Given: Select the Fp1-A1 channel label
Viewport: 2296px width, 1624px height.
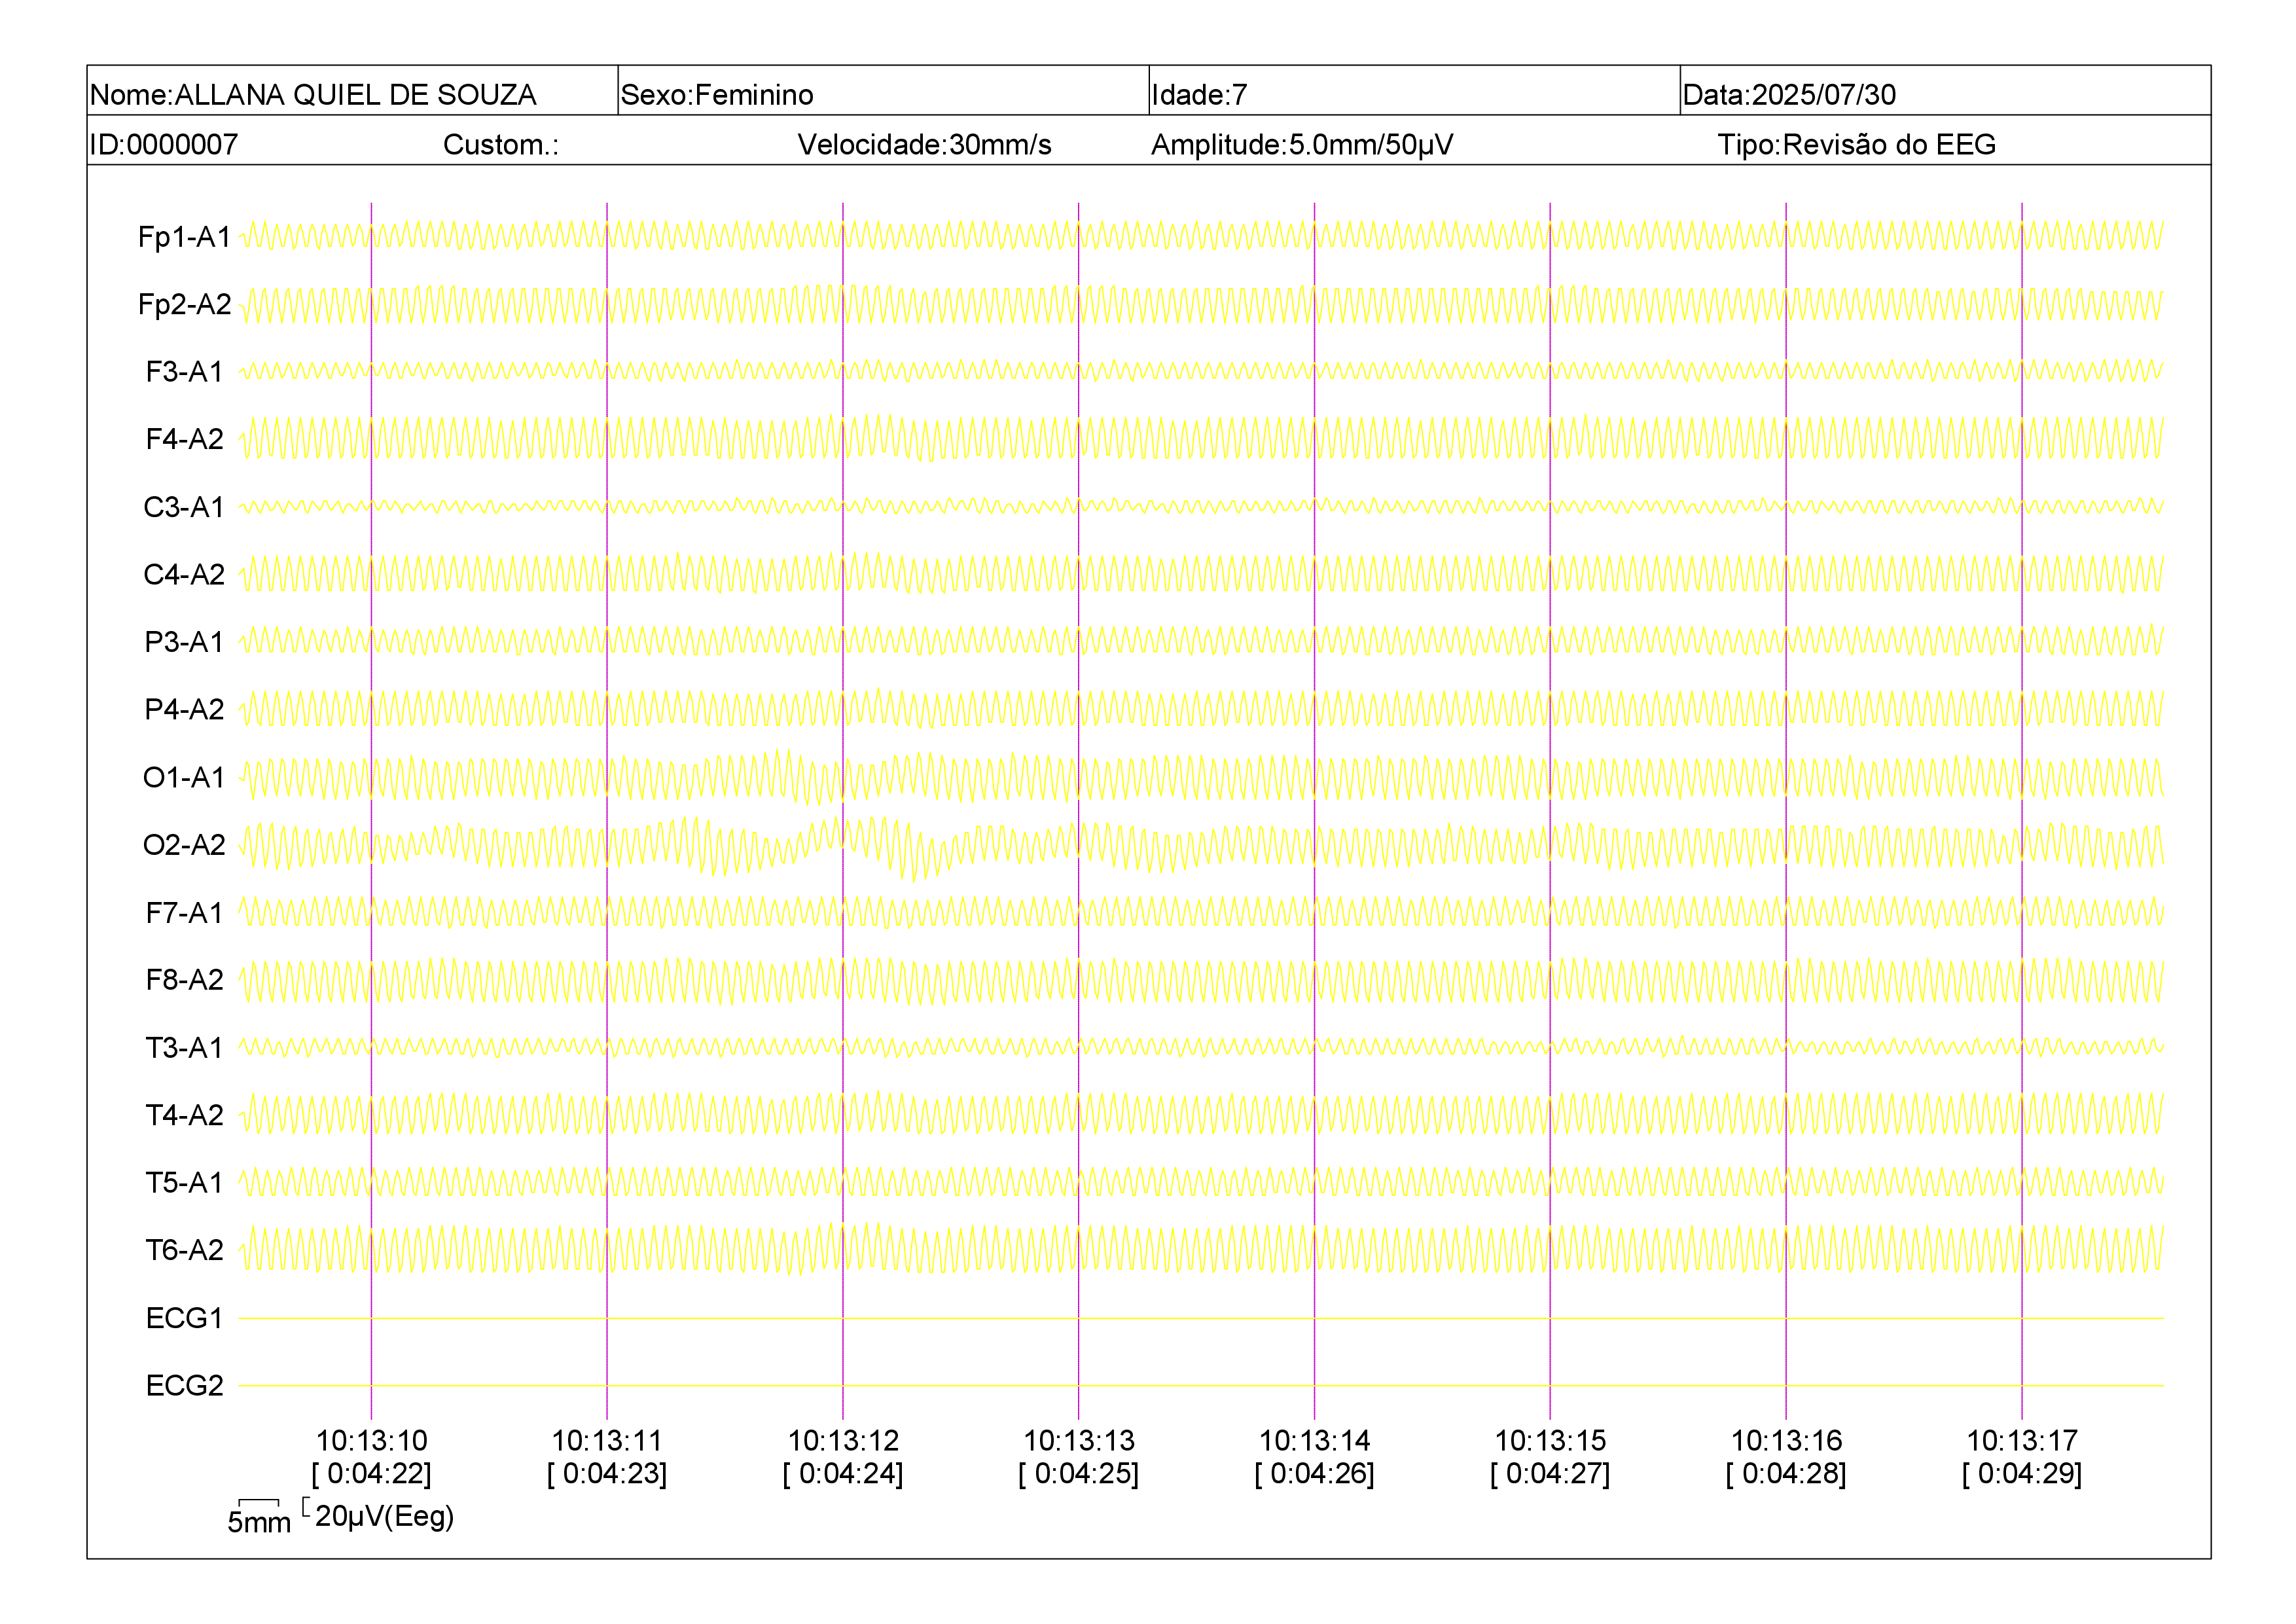Looking at the screenshot, I should [185, 237].
